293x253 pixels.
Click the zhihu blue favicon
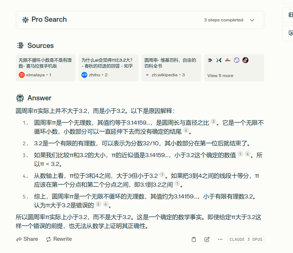(x=84, y=75)
